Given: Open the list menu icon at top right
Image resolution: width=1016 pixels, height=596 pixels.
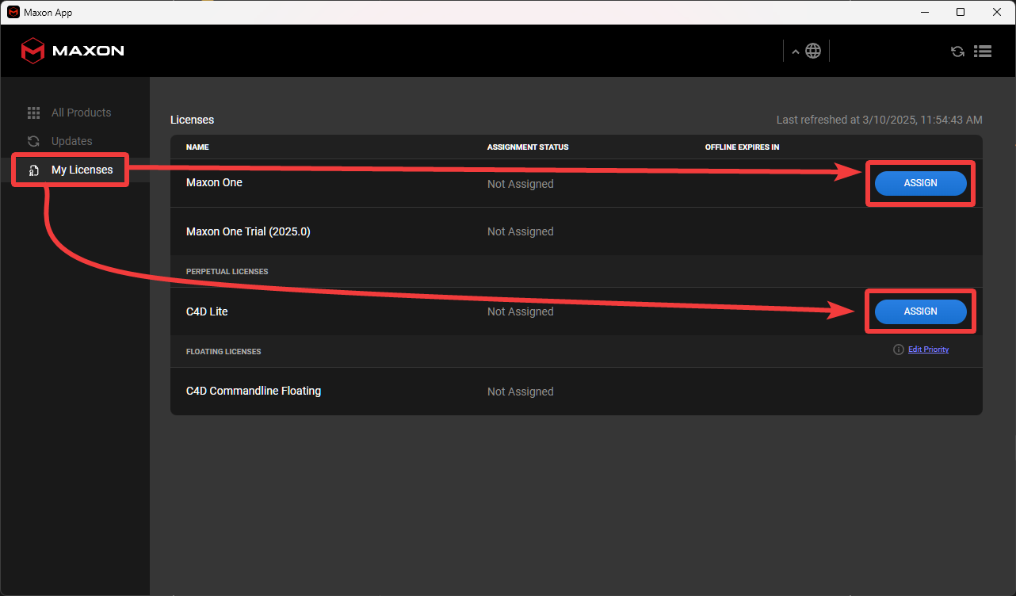Looking at the screenshot, I should (983, 51).
